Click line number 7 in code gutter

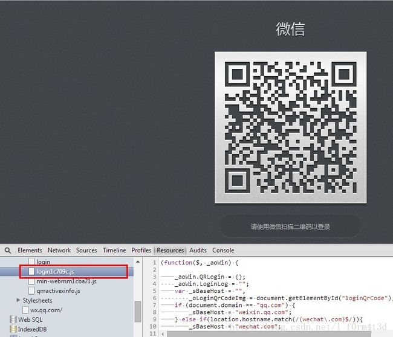(154, 305)
